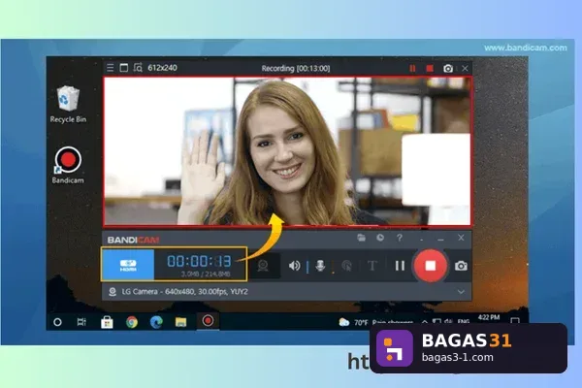Stop recording using top red stop square
The image size is (582, 388).
430,68
